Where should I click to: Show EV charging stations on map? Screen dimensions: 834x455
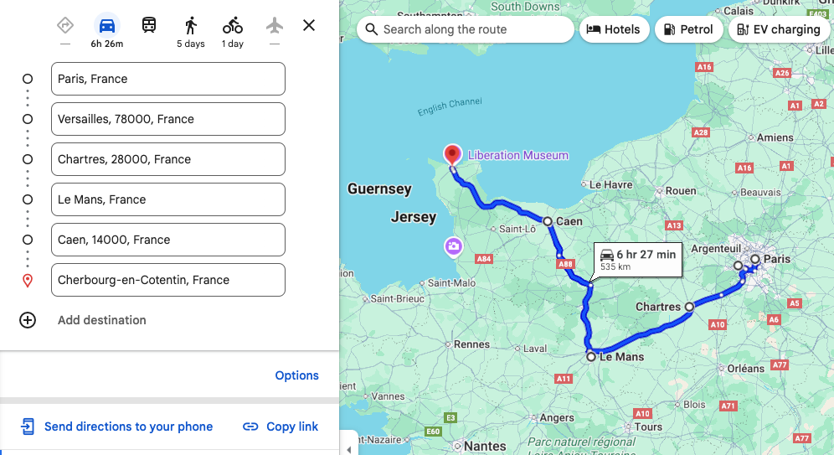778,29
